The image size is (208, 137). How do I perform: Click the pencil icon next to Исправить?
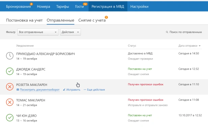coord(64,90)
